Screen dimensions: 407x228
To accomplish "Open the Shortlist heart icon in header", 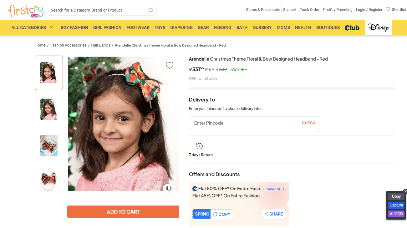I will (x=388, y=10).
